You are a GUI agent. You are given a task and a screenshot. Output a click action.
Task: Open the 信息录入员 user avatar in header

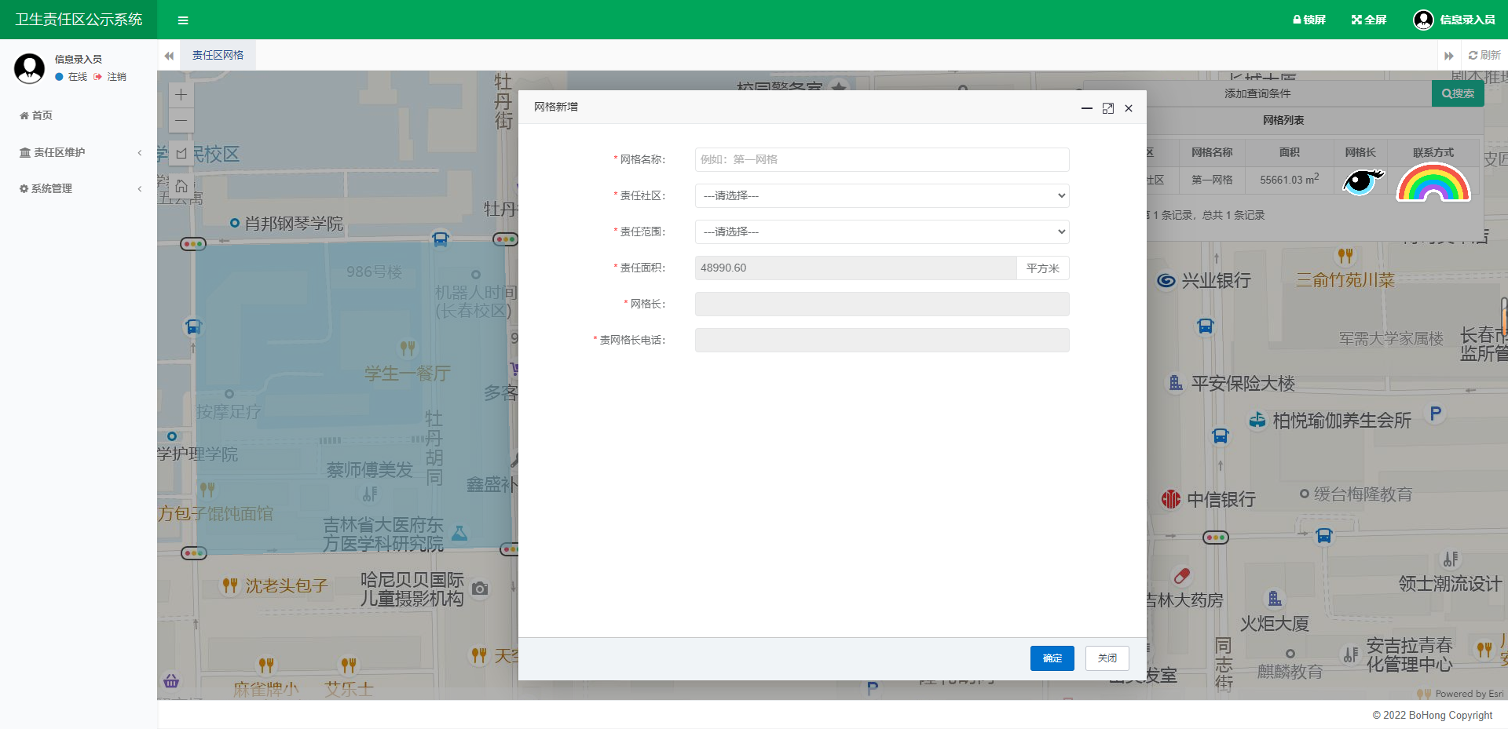[1423, 20]
